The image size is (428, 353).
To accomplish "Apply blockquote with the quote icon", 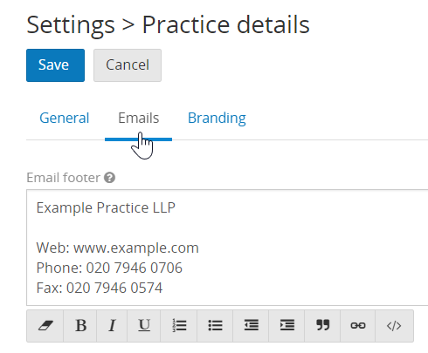I will (322, 326).
